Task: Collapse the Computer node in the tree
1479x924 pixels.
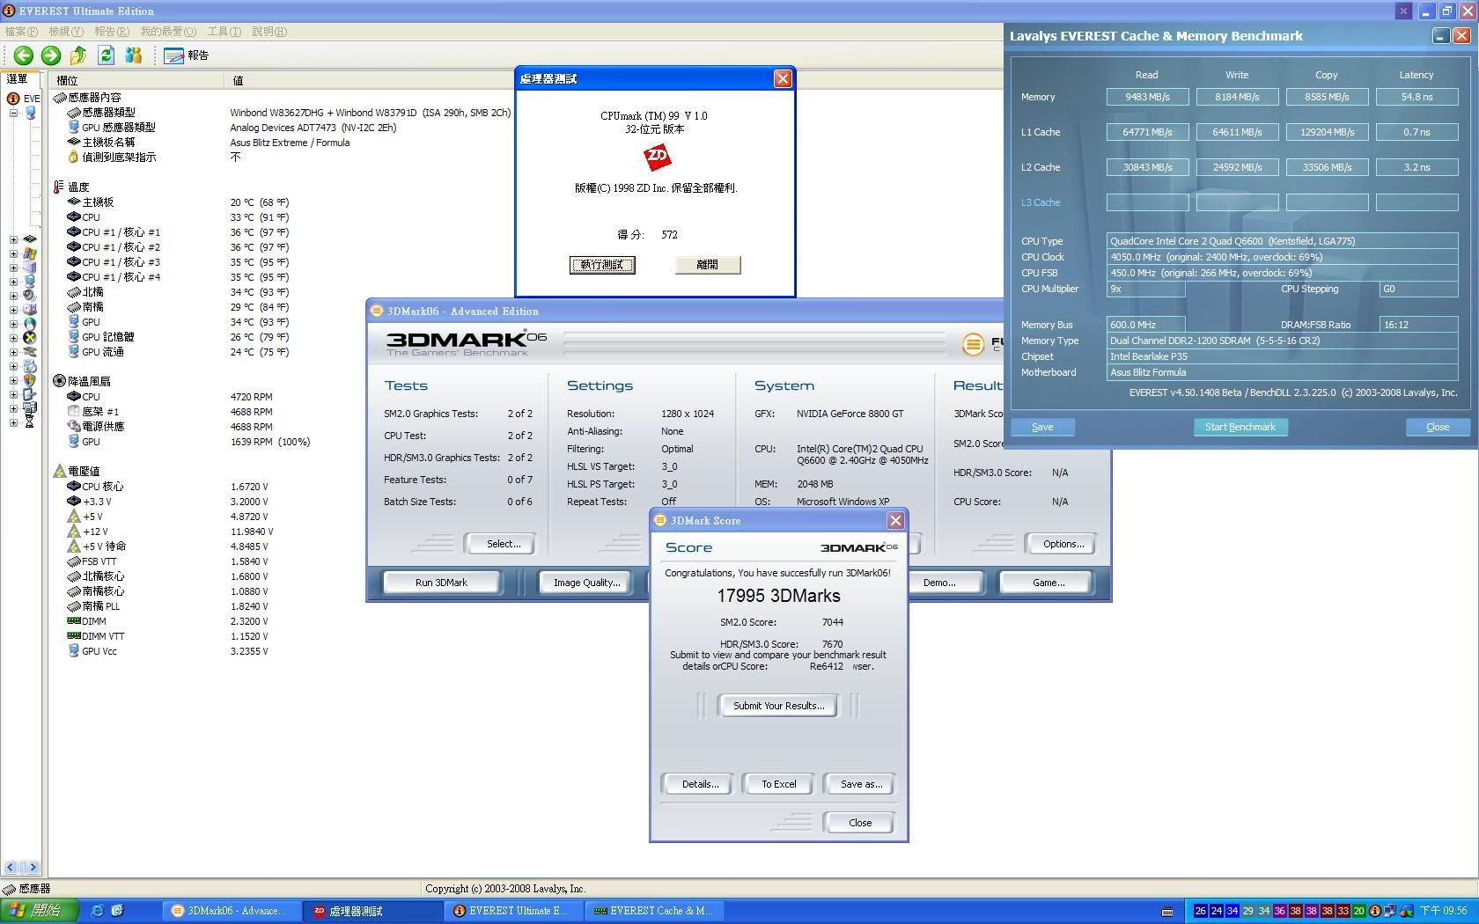Action: tap(13, 113)
